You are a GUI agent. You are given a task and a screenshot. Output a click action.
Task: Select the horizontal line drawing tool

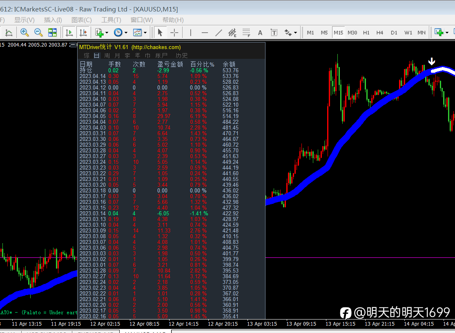[205, 33]
